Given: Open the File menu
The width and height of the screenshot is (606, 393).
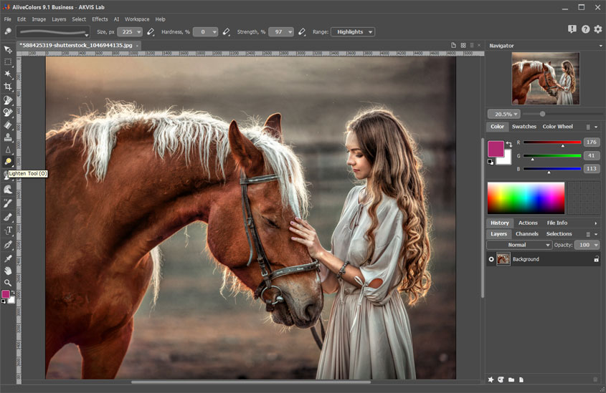Looking at the screenshot, I should click(7, 19).
